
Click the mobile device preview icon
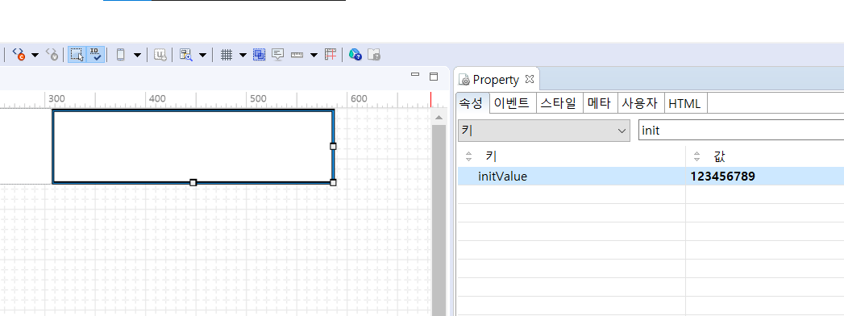pyautogui.click(x=121, y=54)
